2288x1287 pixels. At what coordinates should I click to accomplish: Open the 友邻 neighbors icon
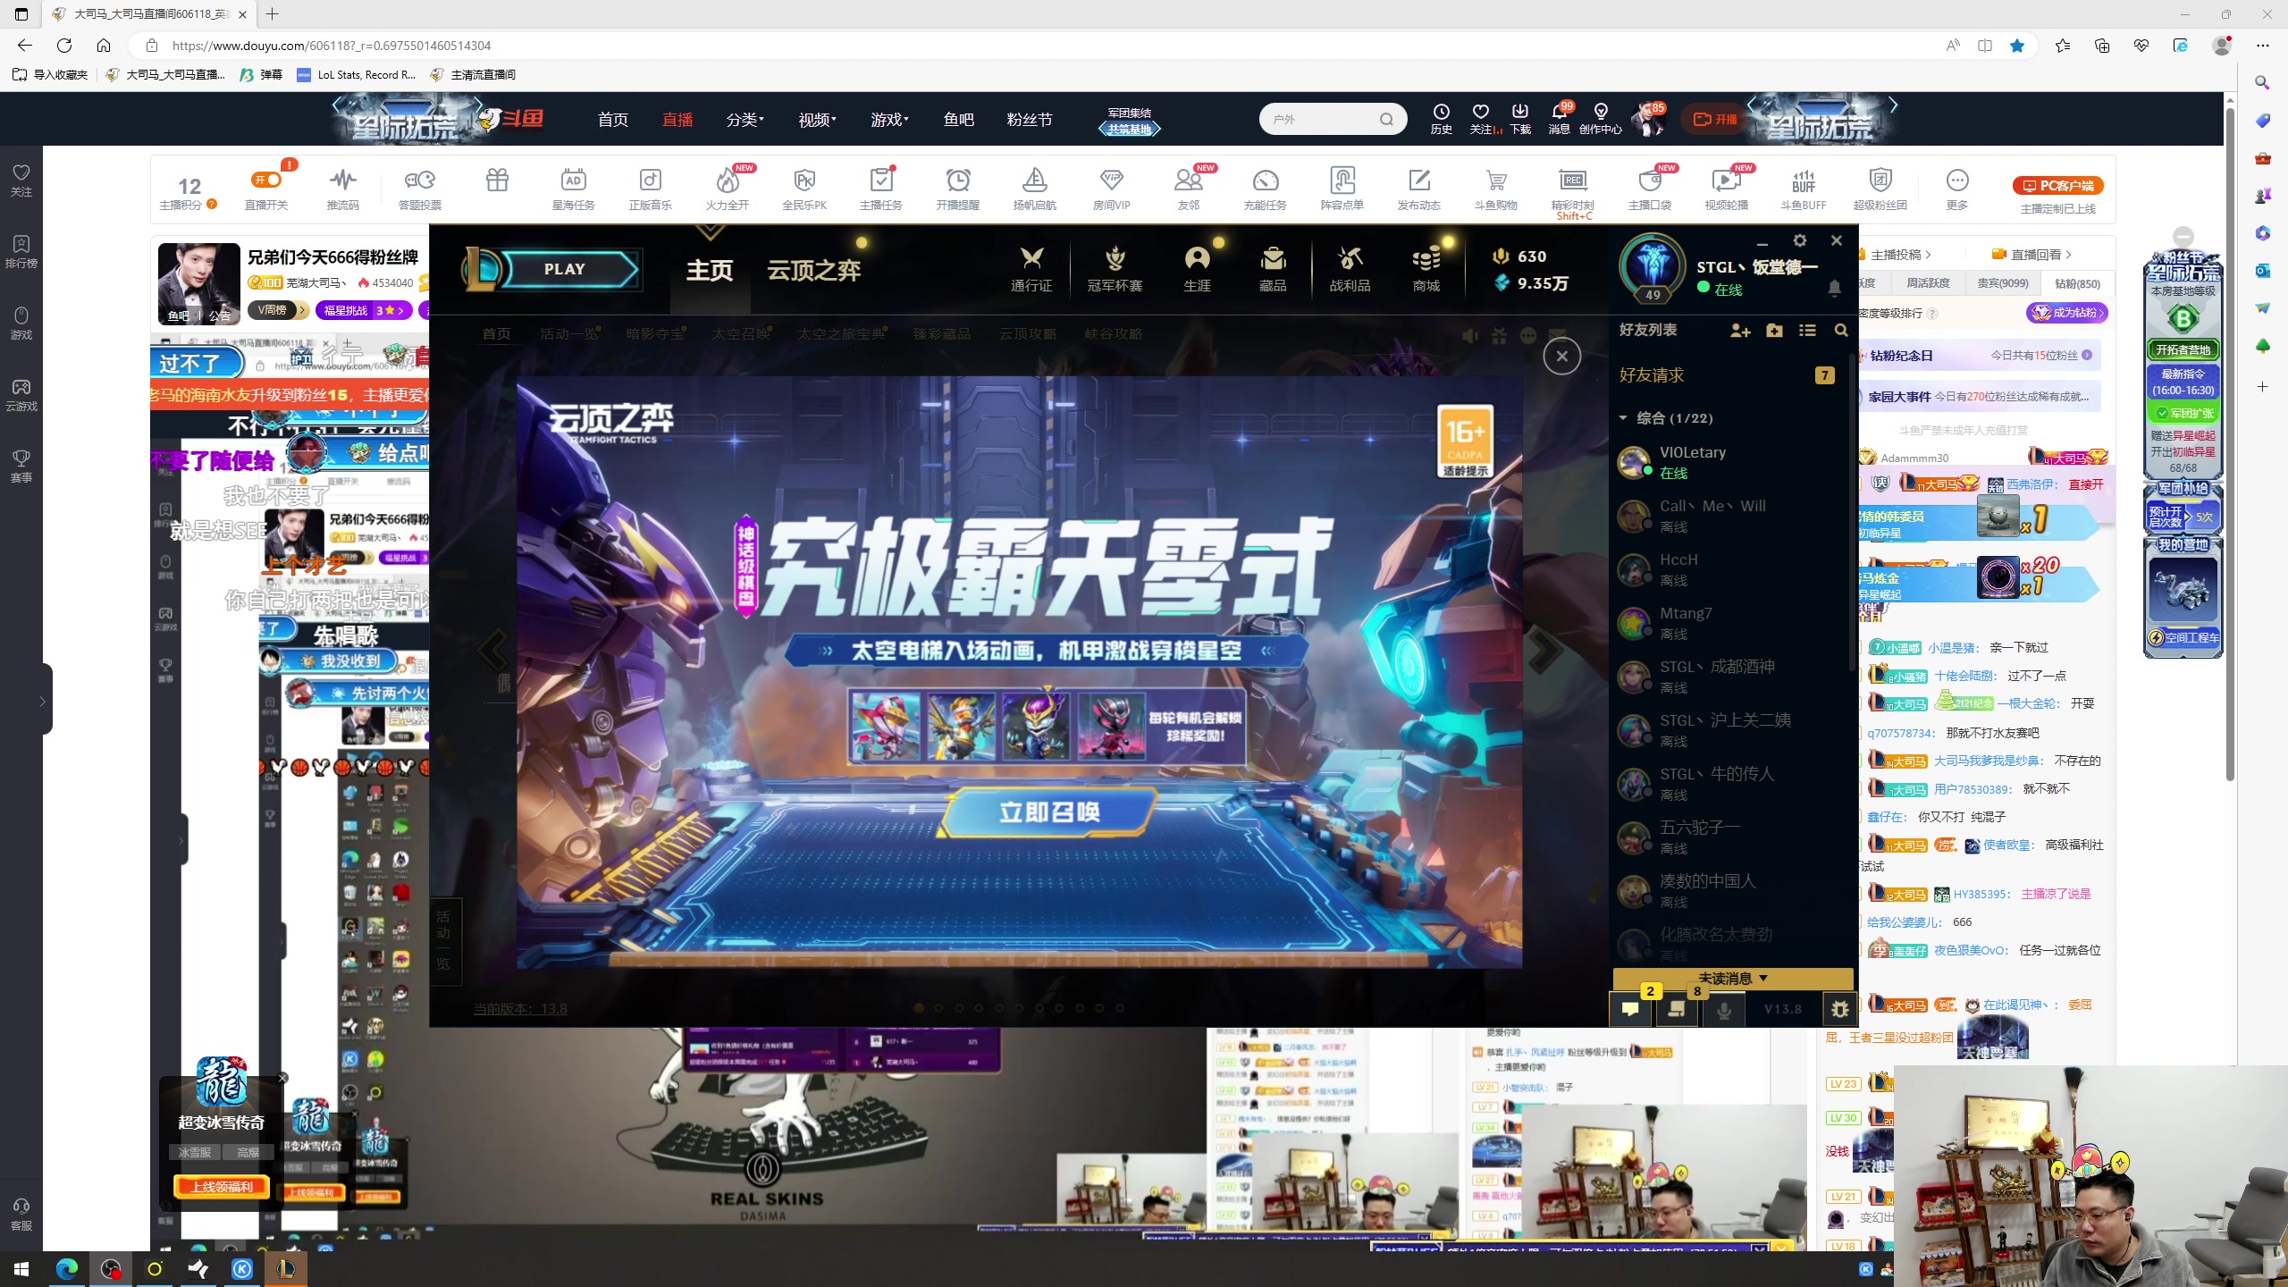(1188, 189)
